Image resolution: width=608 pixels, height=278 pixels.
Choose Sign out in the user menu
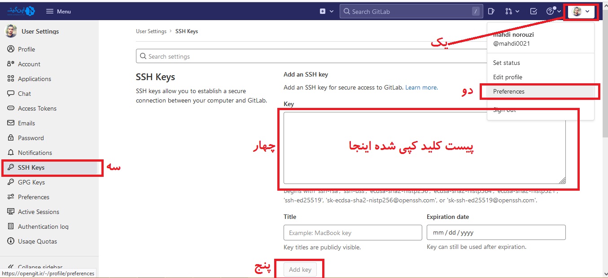[x=504, y=110]
